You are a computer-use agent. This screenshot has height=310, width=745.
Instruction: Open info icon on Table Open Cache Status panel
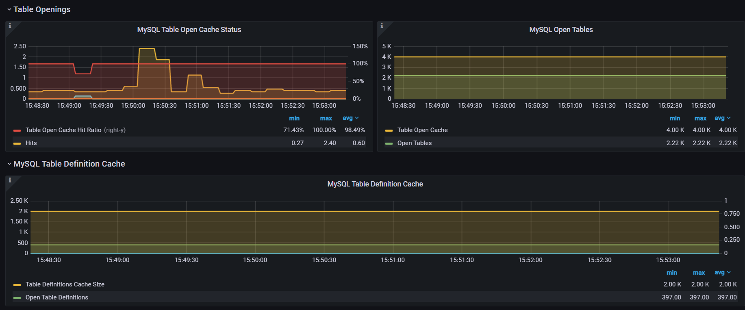pyautogui.click(x=10, y=26)
